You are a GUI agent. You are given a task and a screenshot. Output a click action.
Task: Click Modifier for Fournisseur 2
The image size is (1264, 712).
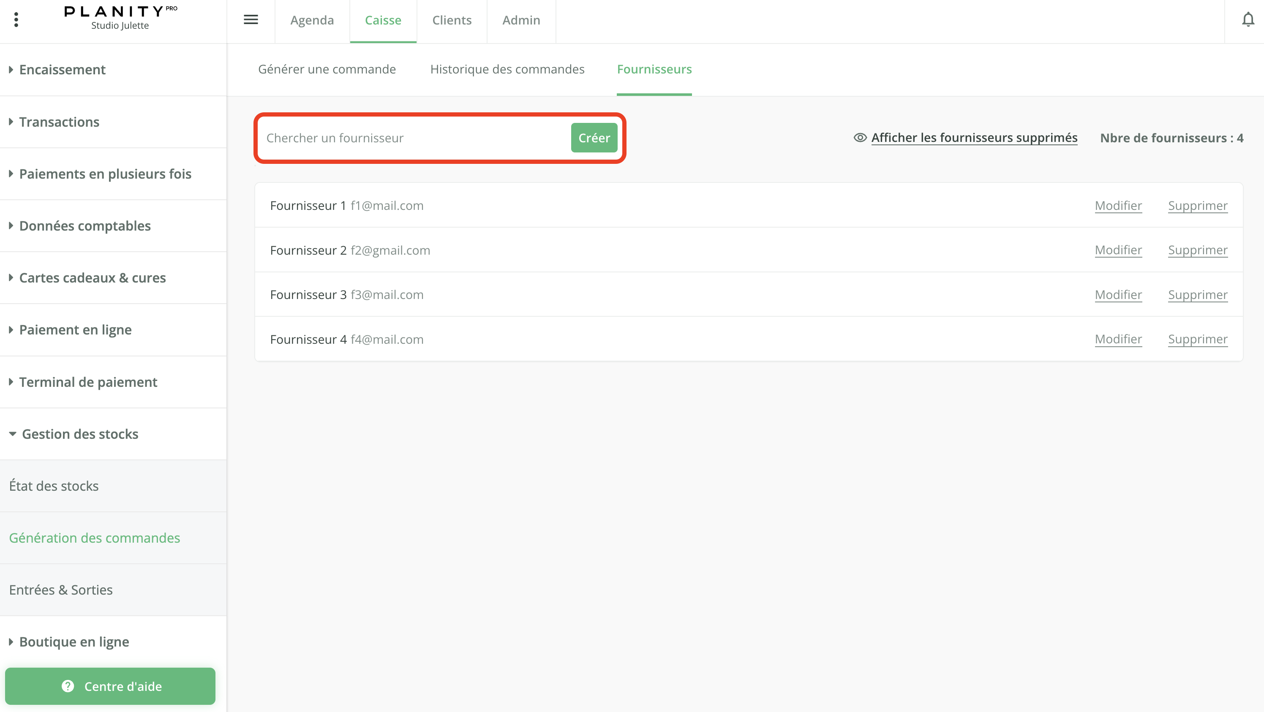coord(1118,250)
